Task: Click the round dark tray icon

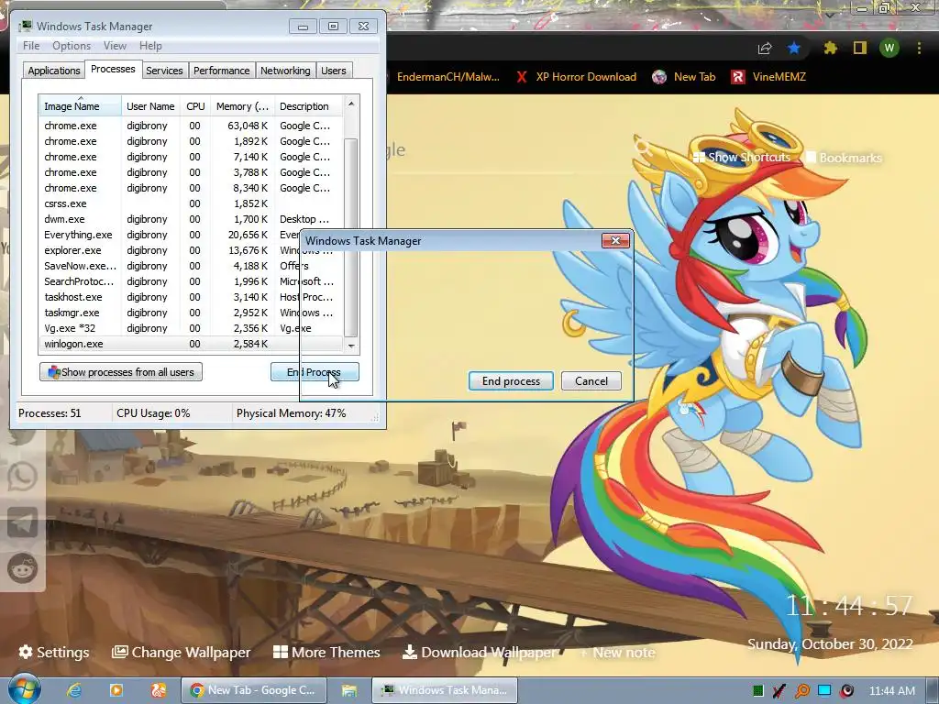Action: [x=846, y=691]
